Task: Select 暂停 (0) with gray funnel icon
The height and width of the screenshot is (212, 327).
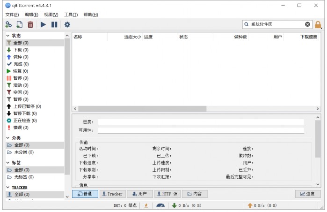Action: pyautogui.click(x=35, y=99)
